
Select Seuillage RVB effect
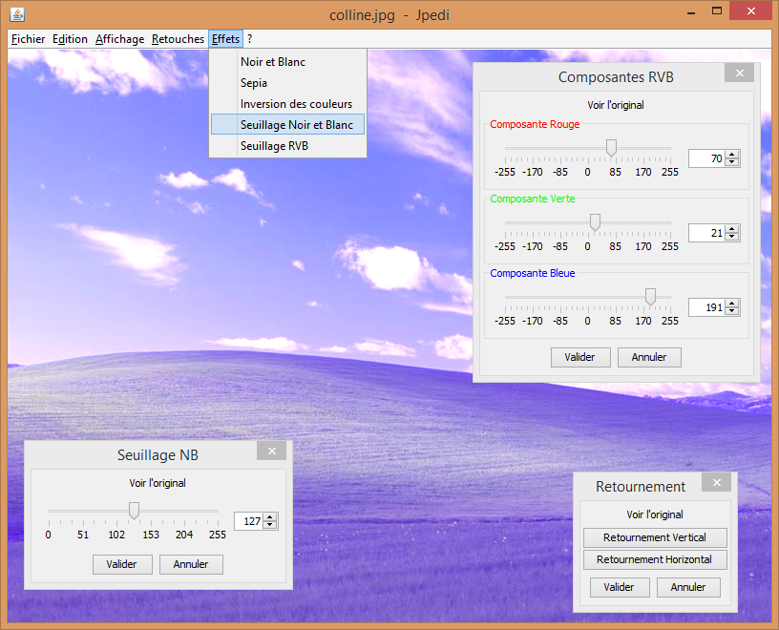click(287, 146)
